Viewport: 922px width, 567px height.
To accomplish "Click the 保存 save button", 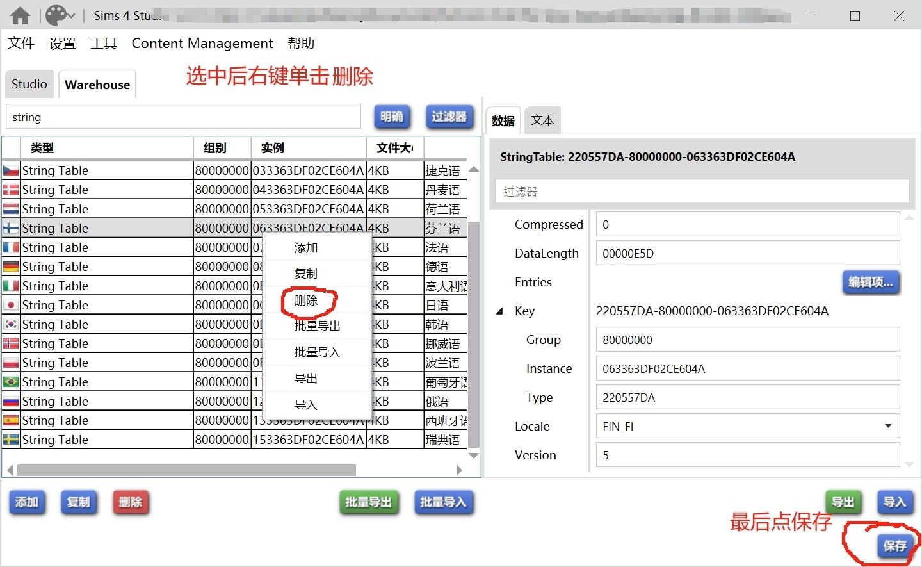I will [894, 546].
